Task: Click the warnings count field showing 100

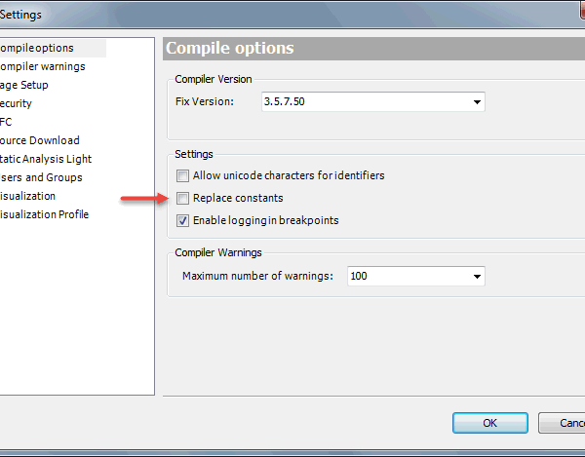Action: point(416,276)
